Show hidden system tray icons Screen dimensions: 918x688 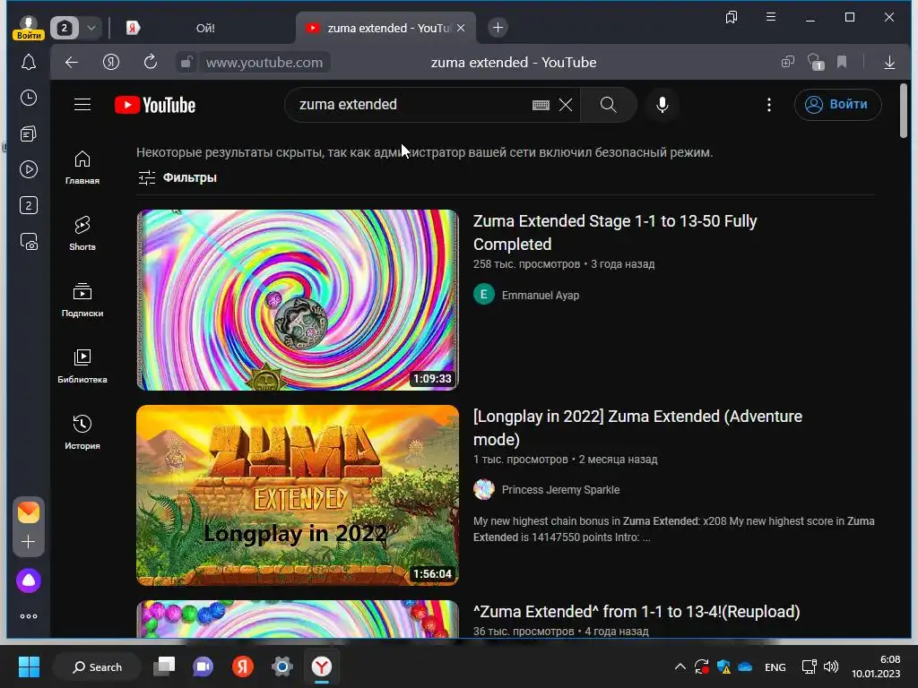point(680,666)
